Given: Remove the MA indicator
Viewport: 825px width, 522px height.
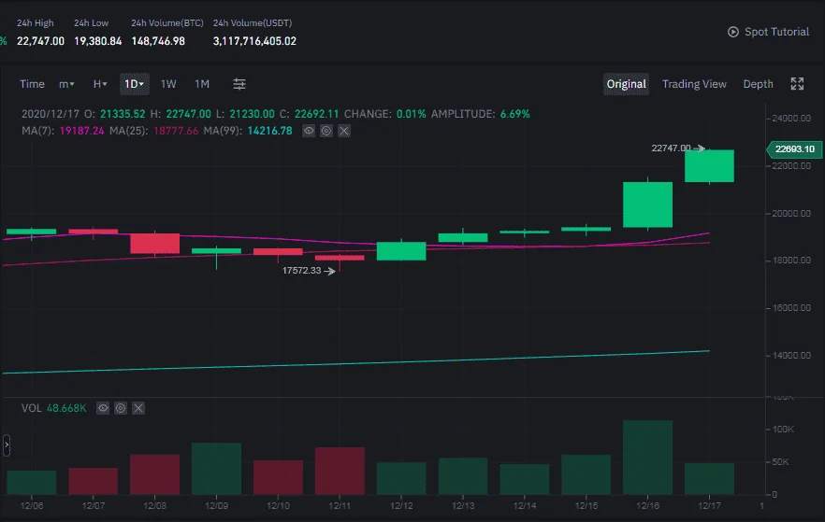Looking at the screenshot, I should pos(344,131).
